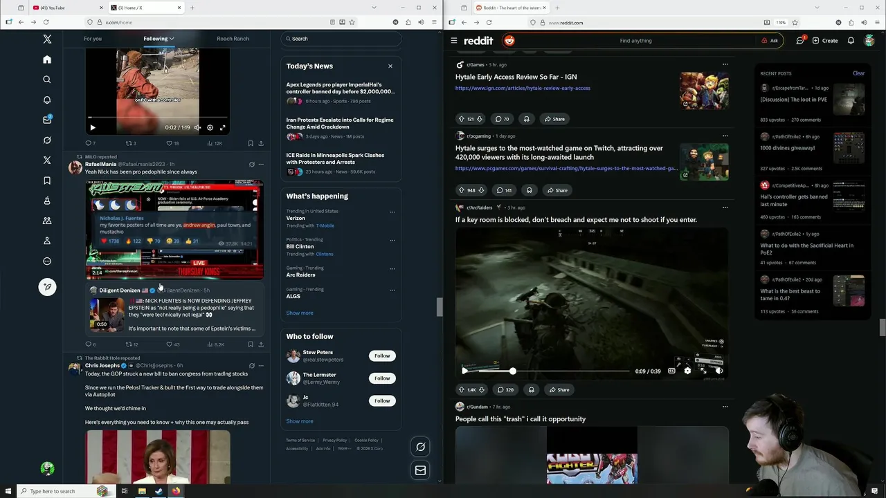886x498 pixels.
Task: Fullscreen the Reddit ArcRaiders video
Action: [x=703, y=371]
